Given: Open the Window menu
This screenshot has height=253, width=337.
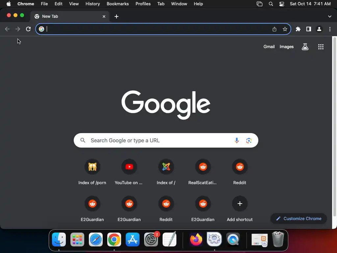Looking at the screenshot, I should click(x=179, y=4).
